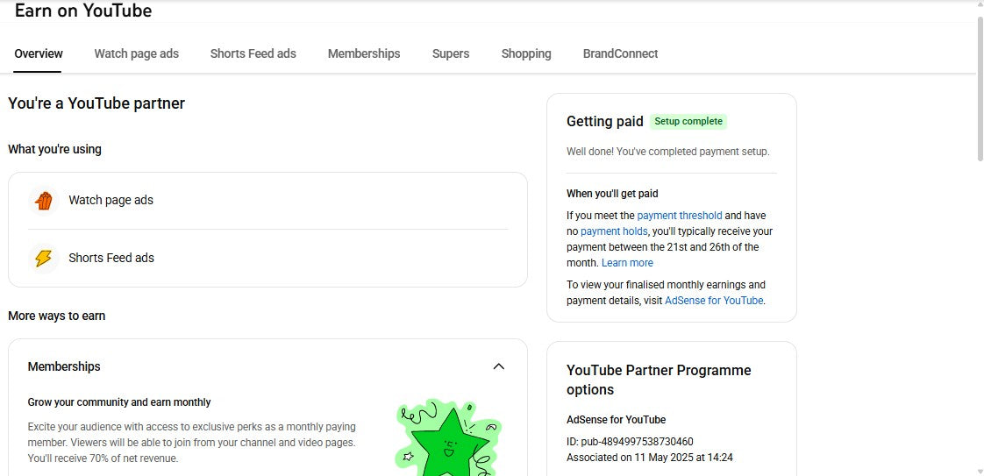Click the Setup complete status badge
The image size is (984, 476).
[x=688, y=122]
